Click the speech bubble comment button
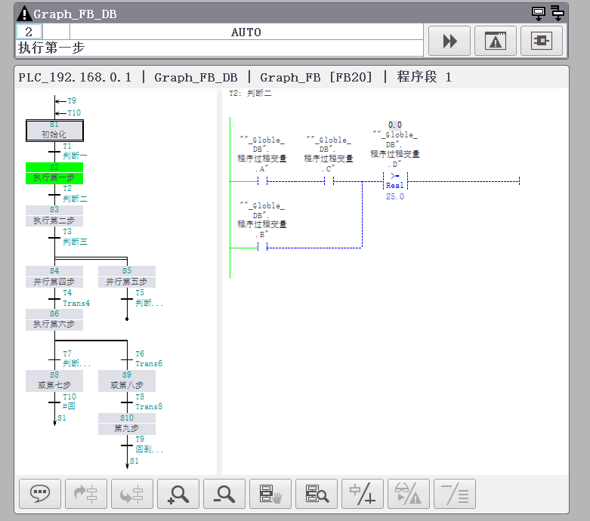590x521 pixels. pyautogui.click(x=40, y=494)
